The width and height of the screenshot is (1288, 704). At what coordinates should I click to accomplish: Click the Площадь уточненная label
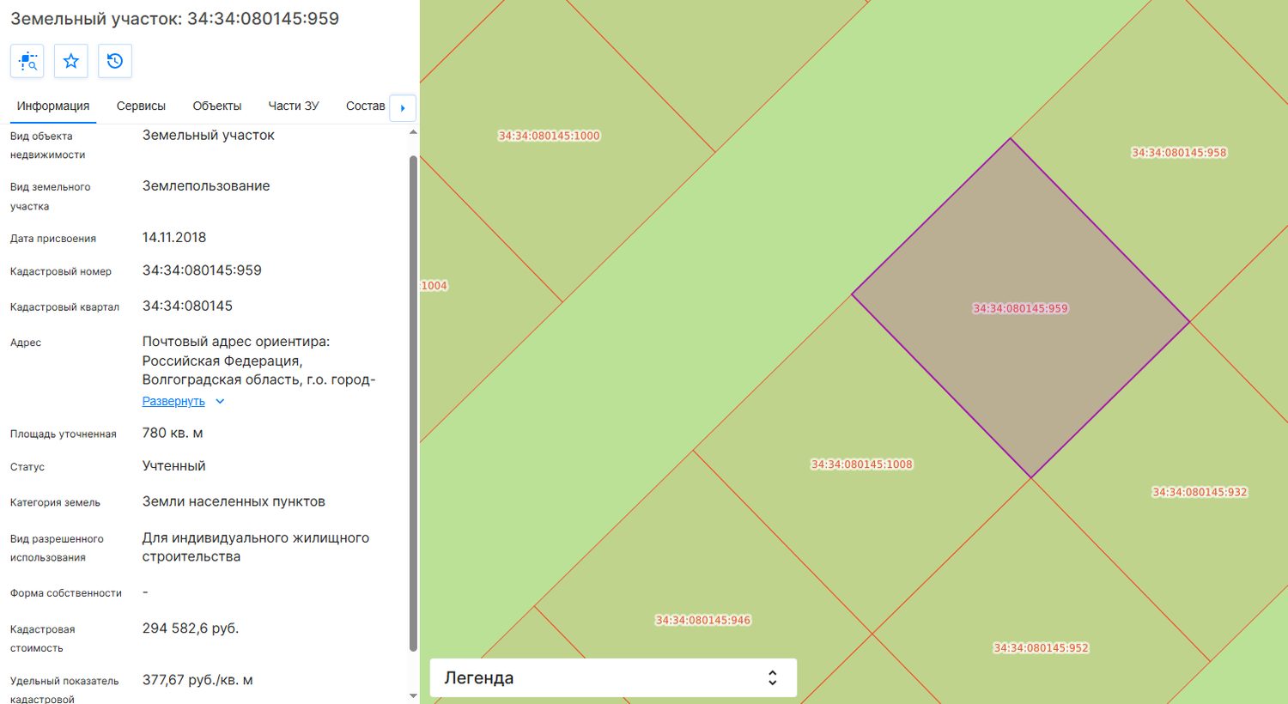click(64, 434)
